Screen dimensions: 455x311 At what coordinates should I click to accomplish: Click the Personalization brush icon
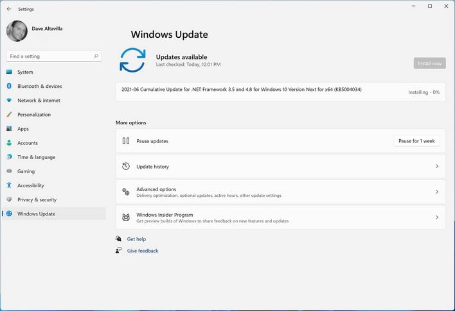point(9,114)
